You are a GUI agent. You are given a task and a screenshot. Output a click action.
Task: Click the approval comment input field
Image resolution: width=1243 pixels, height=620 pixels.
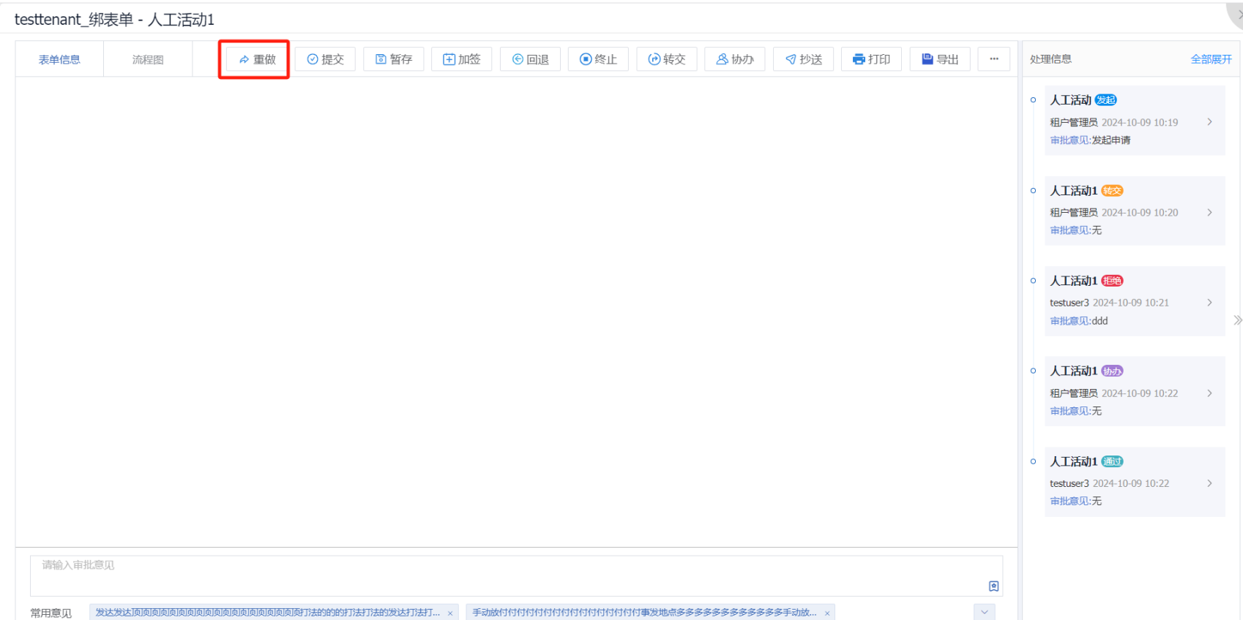coord(505,574)
